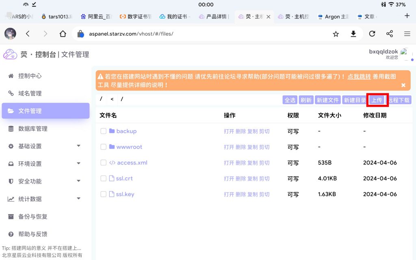Select the ssl.crt file checkbox
This screenshot has width=416, height=260.
104,178
